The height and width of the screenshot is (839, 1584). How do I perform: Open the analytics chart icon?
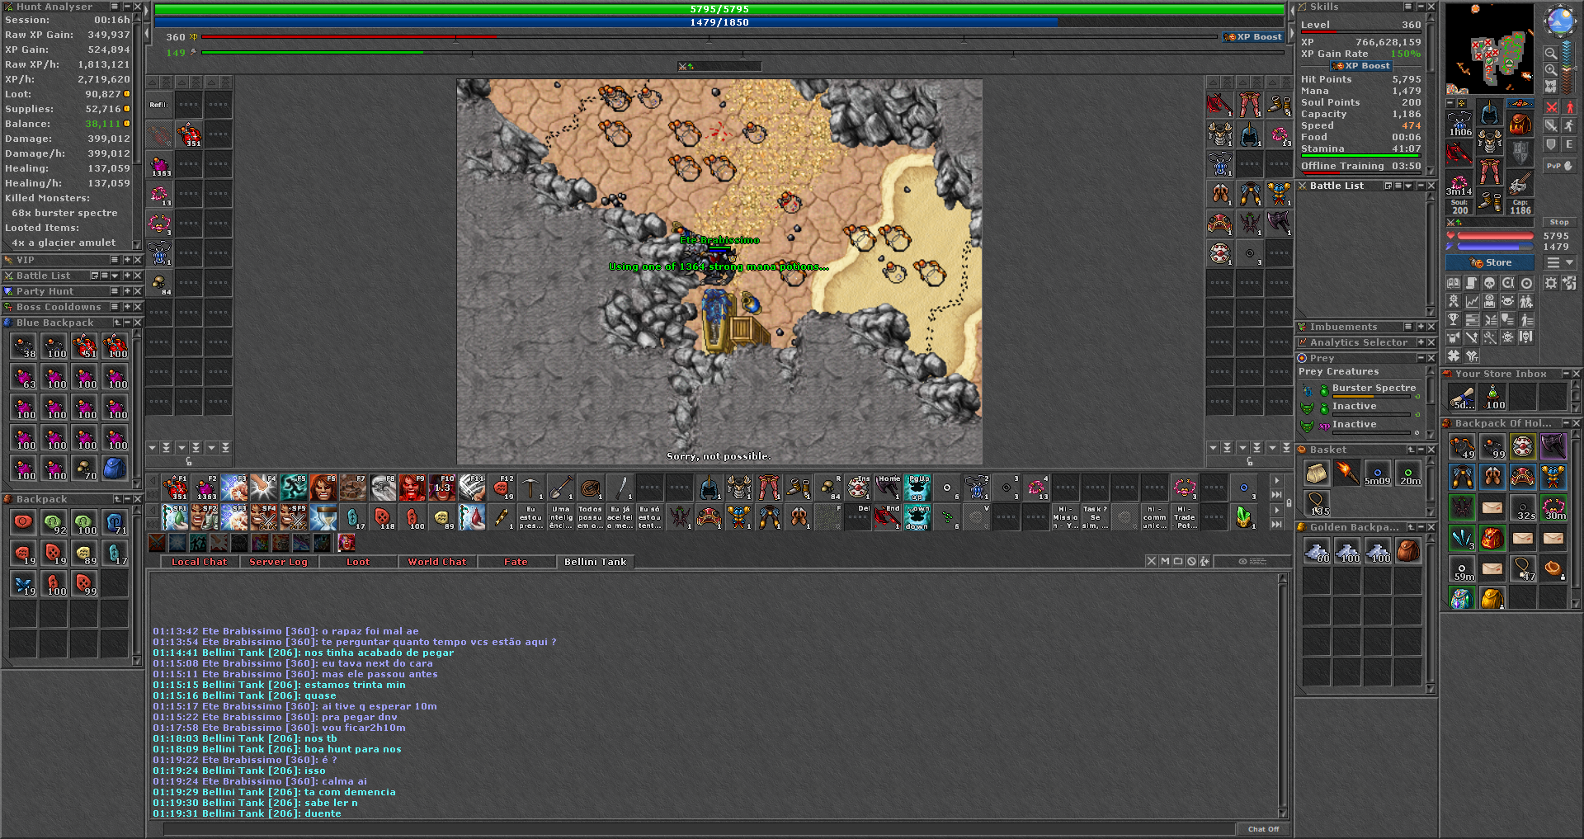pos(1472,301)
